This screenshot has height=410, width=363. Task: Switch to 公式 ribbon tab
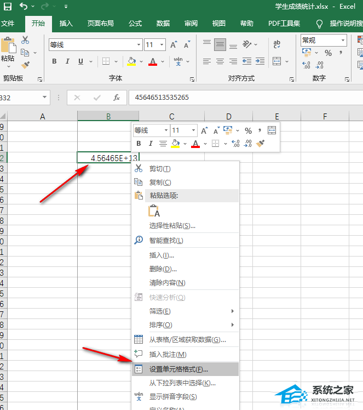click(x=135, y=24)
